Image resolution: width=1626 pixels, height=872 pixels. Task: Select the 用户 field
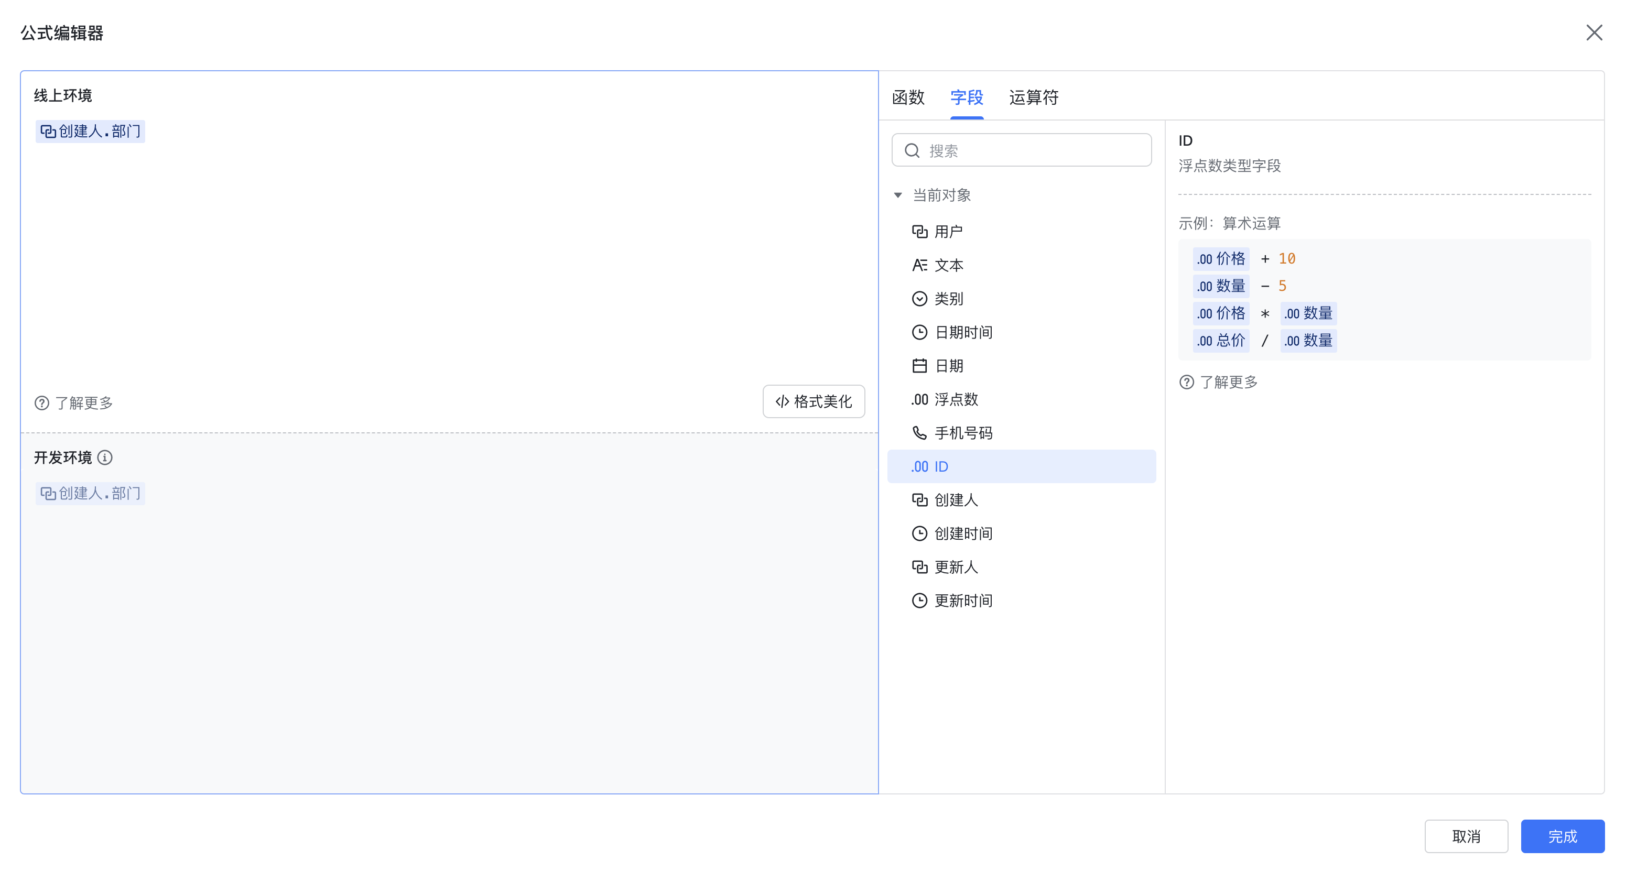(x=1021, y=232)
